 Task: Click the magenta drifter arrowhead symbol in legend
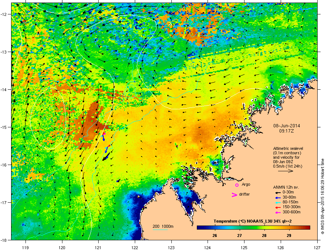[x=234, y=195]
